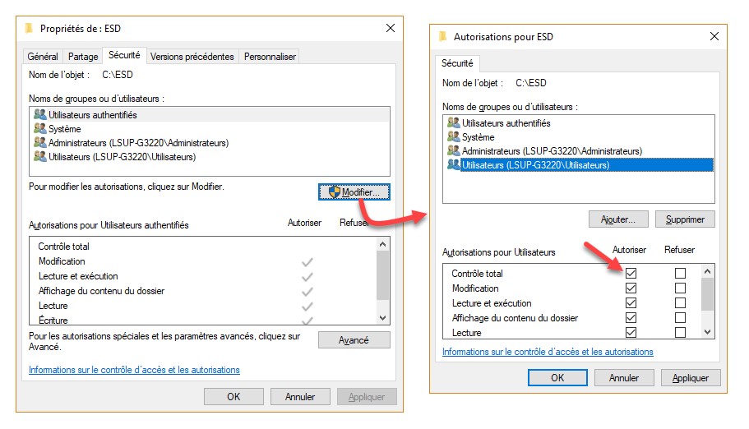Open the Versions précédentes tab
749x429 pixels.
(192, 57)
